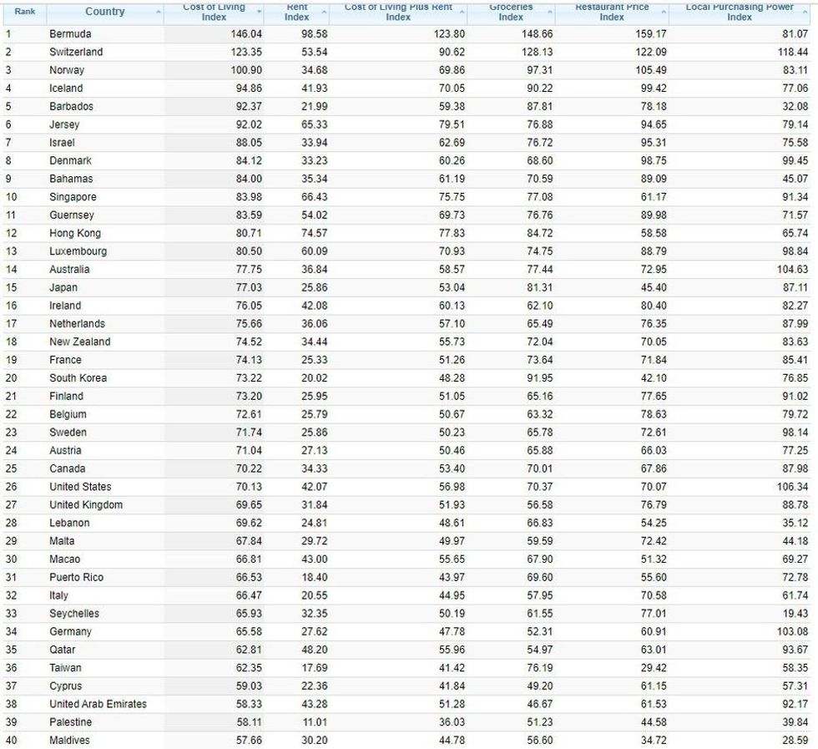
Task: Click Australia's purchasing power value 104.63
Action: pyautogui.click(x=792, y=270)
